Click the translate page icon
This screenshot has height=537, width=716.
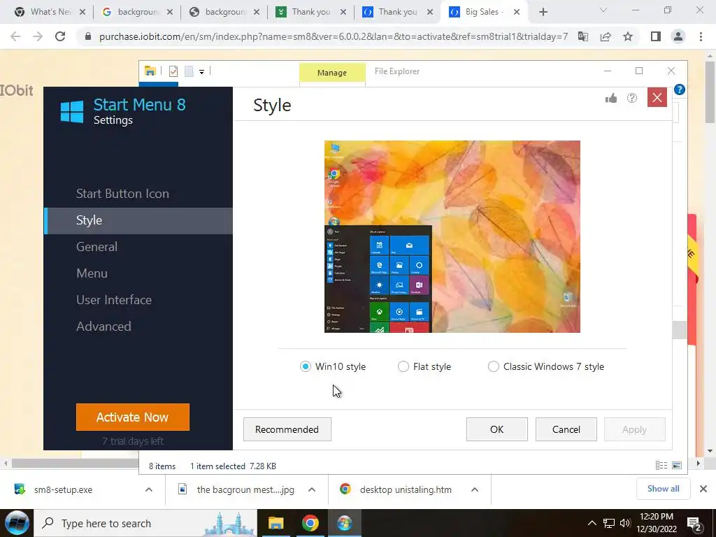pyautogui.click(x=583, y=36)
